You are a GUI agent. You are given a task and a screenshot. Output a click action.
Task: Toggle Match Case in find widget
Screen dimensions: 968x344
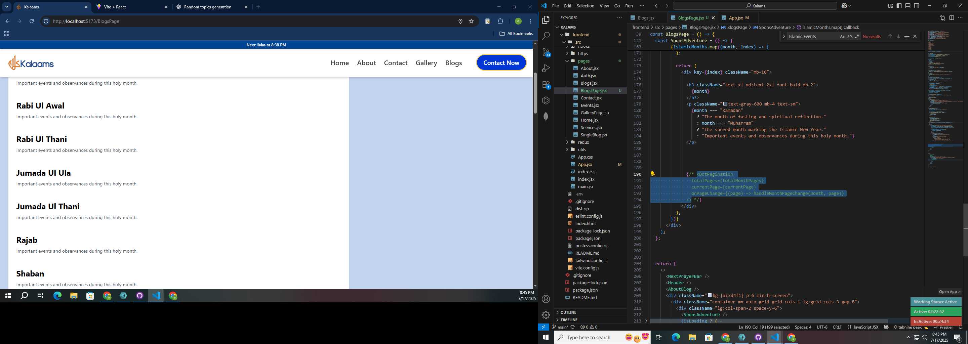[x=842, y=36]
